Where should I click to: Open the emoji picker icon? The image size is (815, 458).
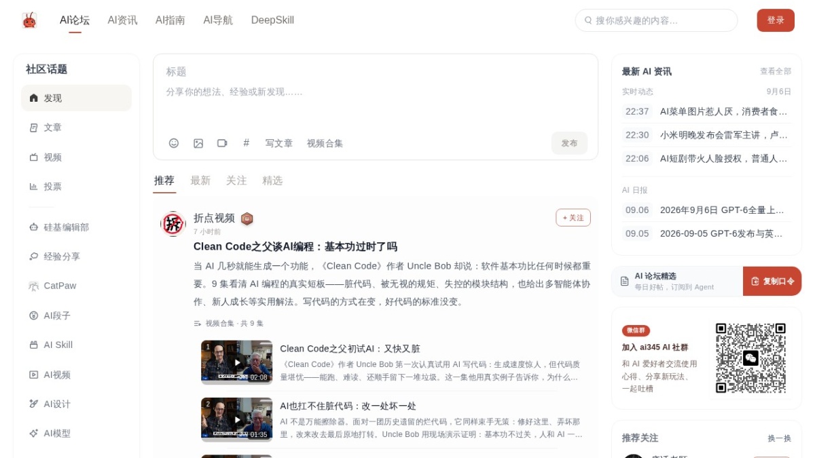tap(174, 143)
